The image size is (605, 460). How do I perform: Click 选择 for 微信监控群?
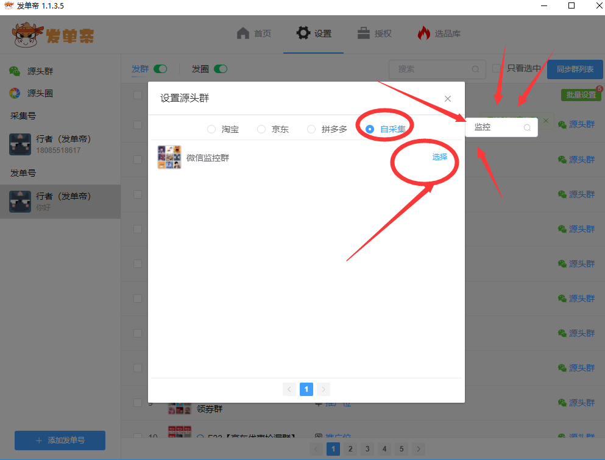[x=439, y=157]
